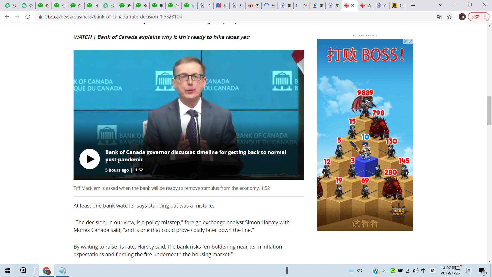Check the battery status icon

coord(401,271)
